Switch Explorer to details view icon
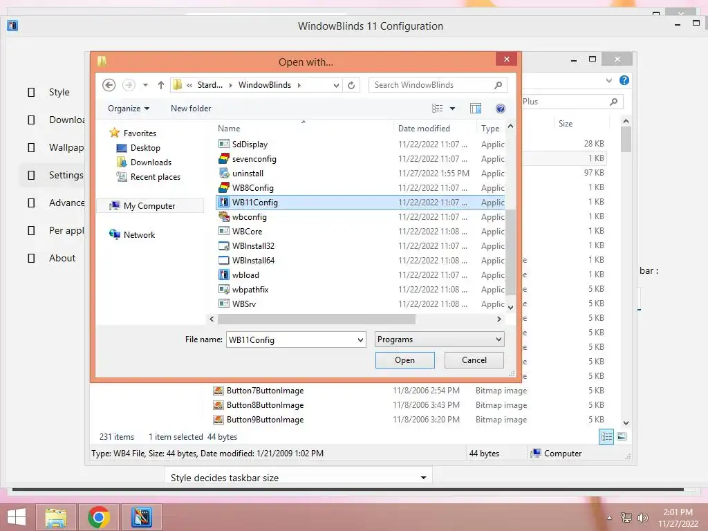Viewport: 708px width, 531px height. pos(606,437)
